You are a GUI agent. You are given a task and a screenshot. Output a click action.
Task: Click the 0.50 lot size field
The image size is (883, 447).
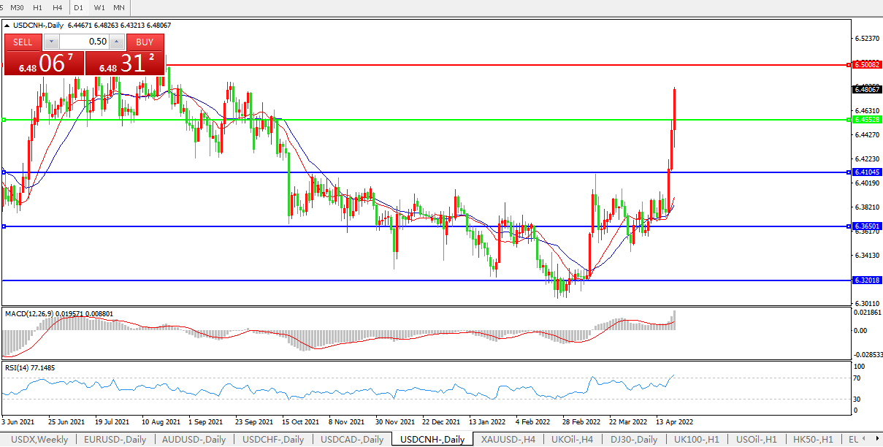(84, 42)
